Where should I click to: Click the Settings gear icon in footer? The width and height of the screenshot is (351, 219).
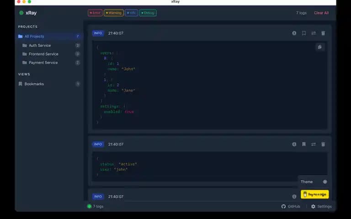pos(313,207)
